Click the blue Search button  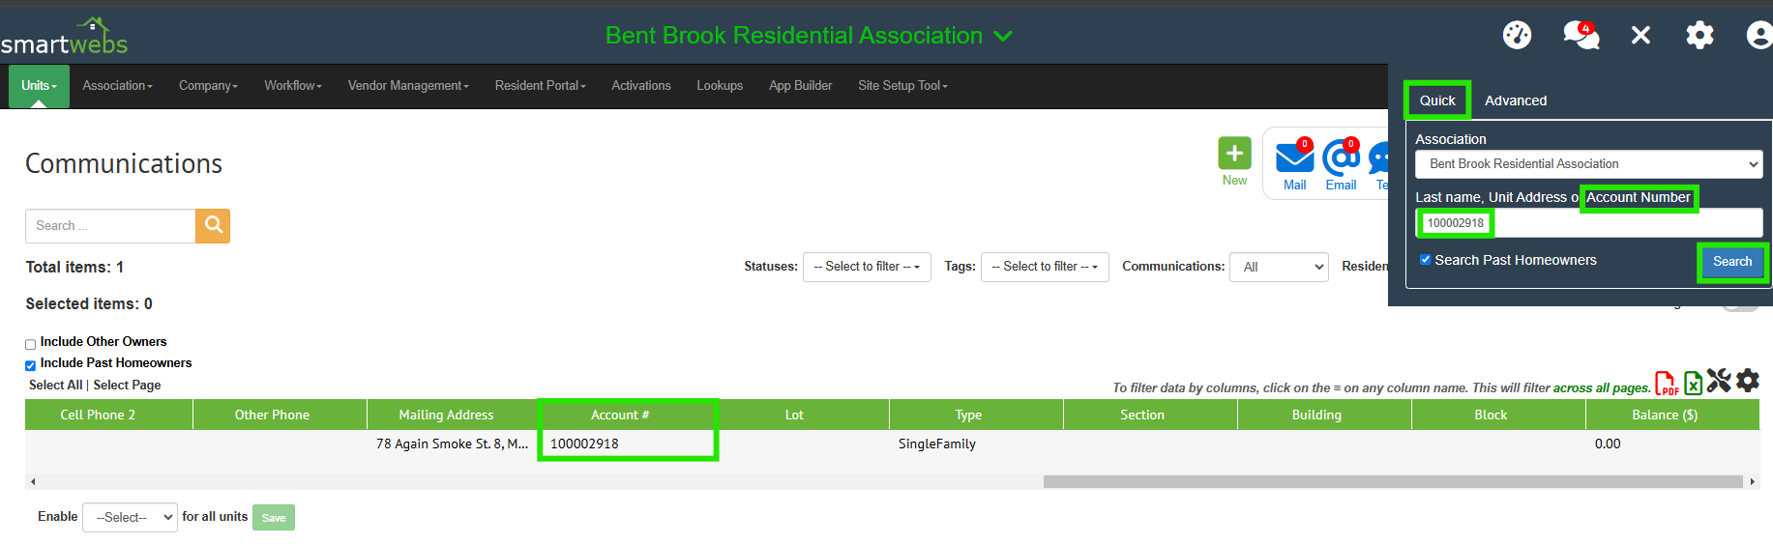click(1731, 262)
